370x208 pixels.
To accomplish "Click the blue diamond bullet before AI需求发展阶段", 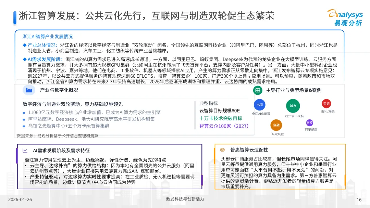I will pyautogui.click(x=25, y=59).
